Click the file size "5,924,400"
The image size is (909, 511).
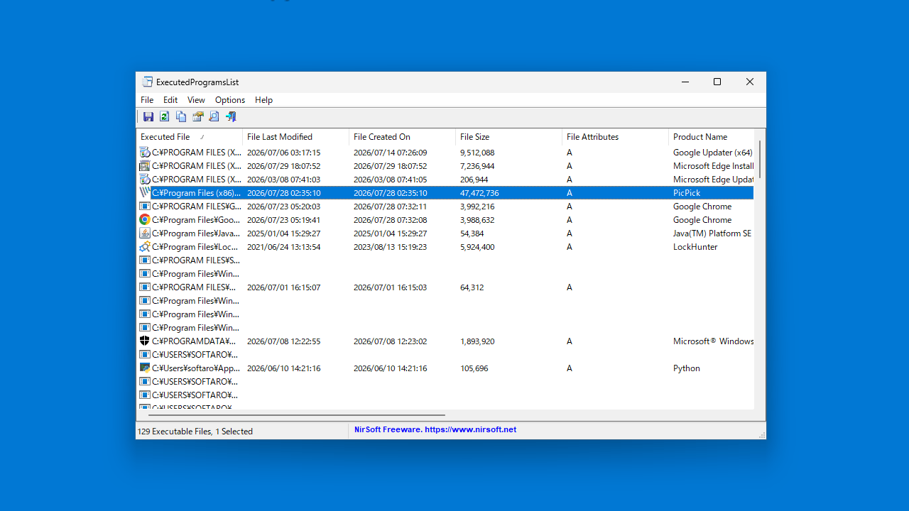point(477,247)
